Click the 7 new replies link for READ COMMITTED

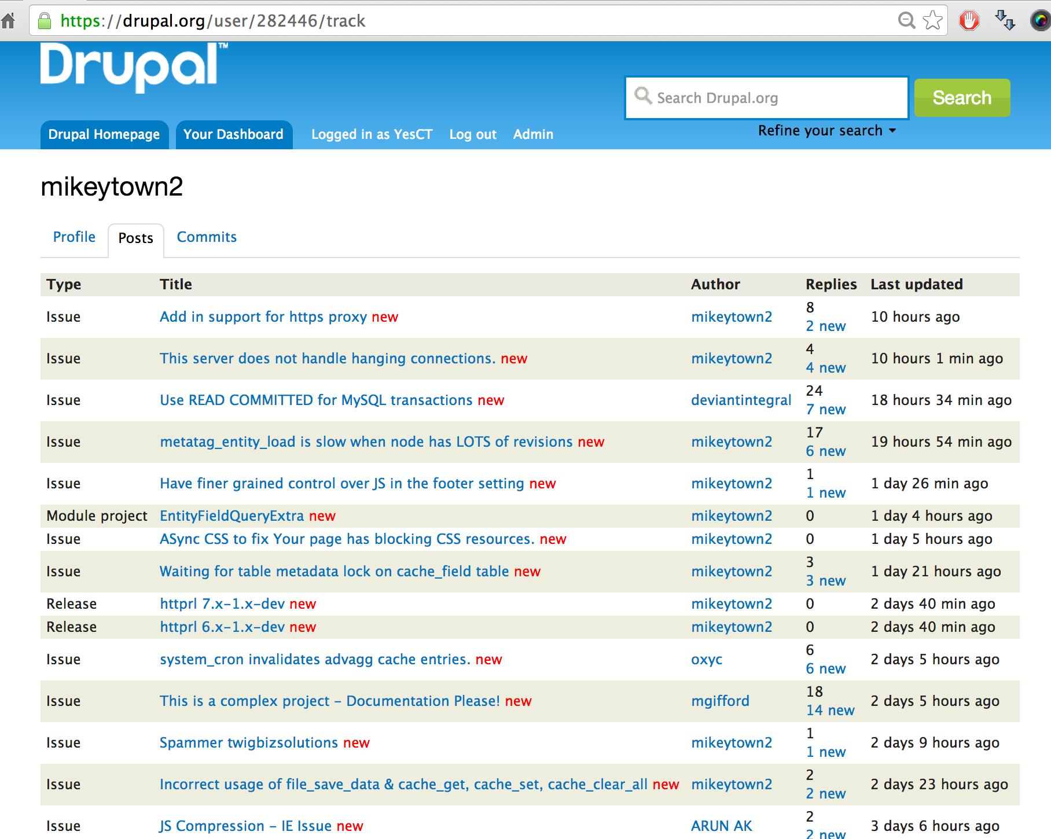(x=826, y=410)
